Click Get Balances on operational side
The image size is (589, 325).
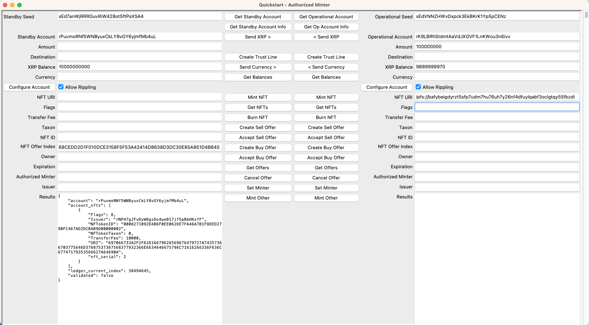point(326,77)
